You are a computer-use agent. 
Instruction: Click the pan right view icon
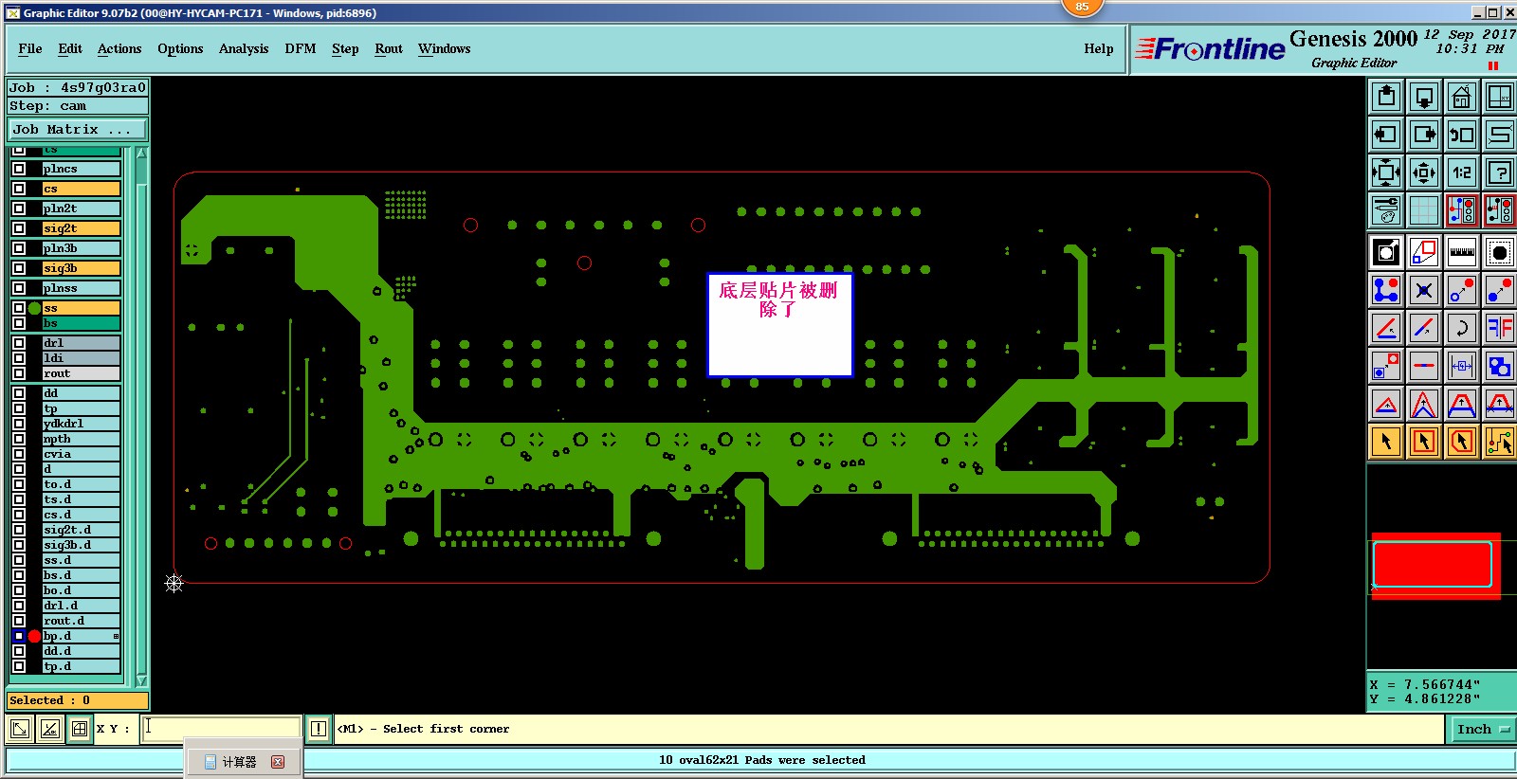pos(1424,135)
